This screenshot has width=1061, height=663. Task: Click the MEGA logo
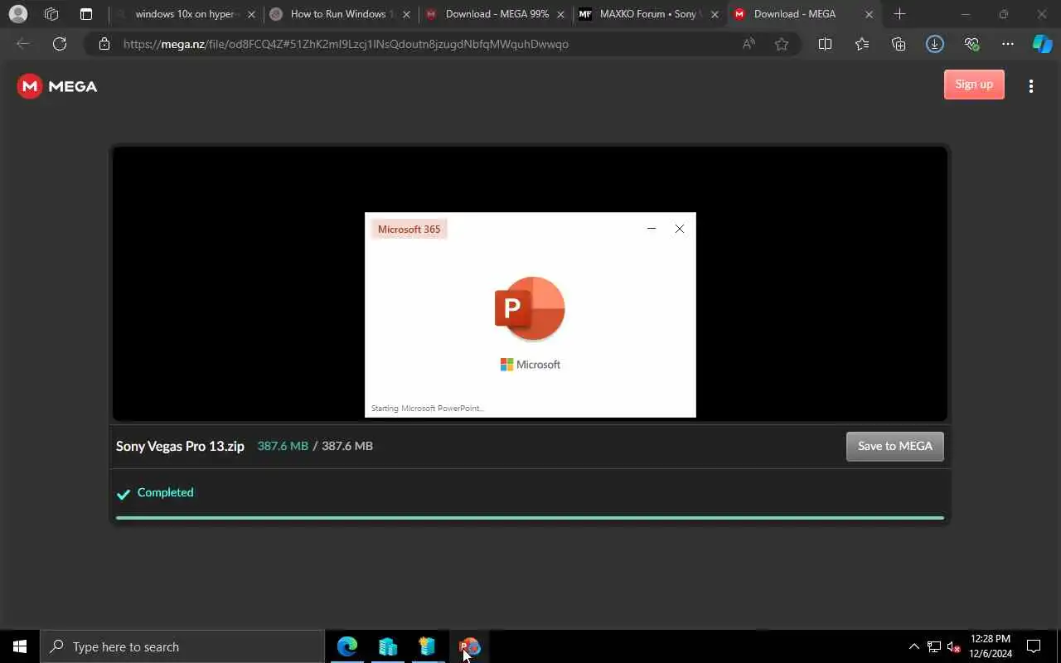pyautogui.click(x=57, y=86)
